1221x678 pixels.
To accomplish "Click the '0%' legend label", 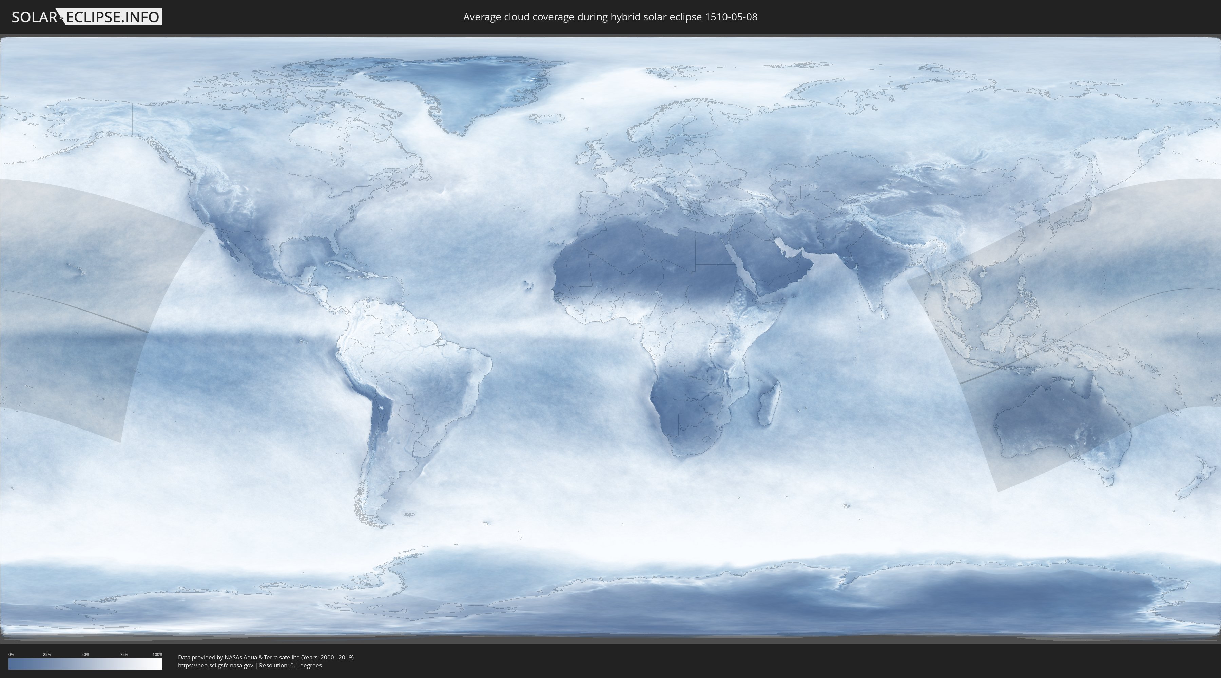I will tap(12, 654).
